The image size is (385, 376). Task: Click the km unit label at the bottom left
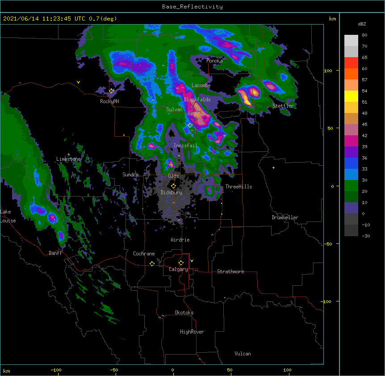[x=7, y=371]
